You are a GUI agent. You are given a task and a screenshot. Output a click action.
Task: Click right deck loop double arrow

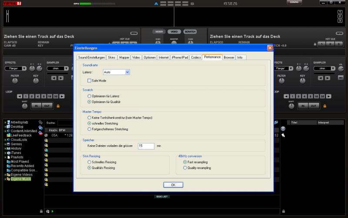(x=329, y=96)
